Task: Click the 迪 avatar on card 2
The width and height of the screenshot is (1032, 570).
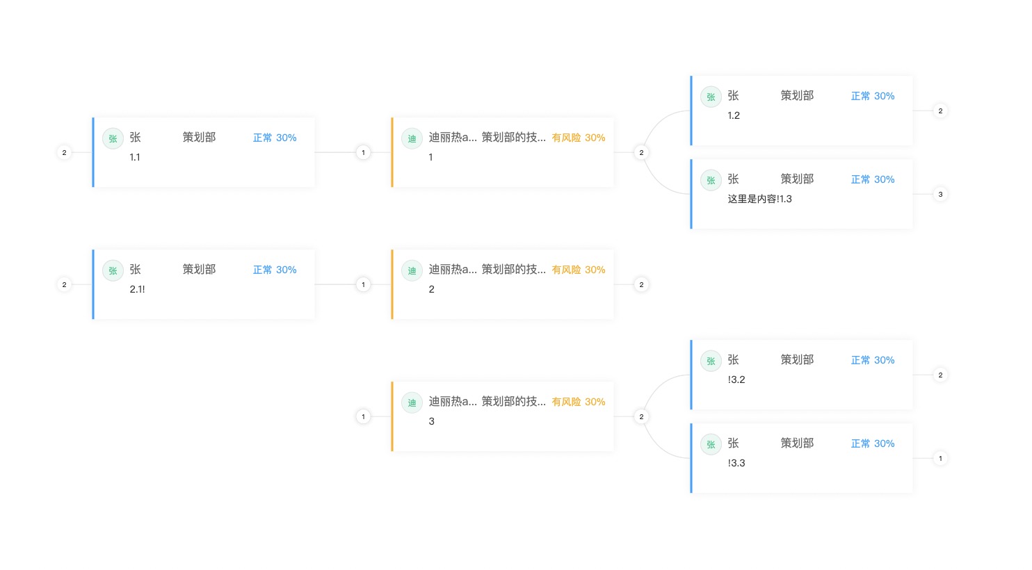Action: coord(412,270)
